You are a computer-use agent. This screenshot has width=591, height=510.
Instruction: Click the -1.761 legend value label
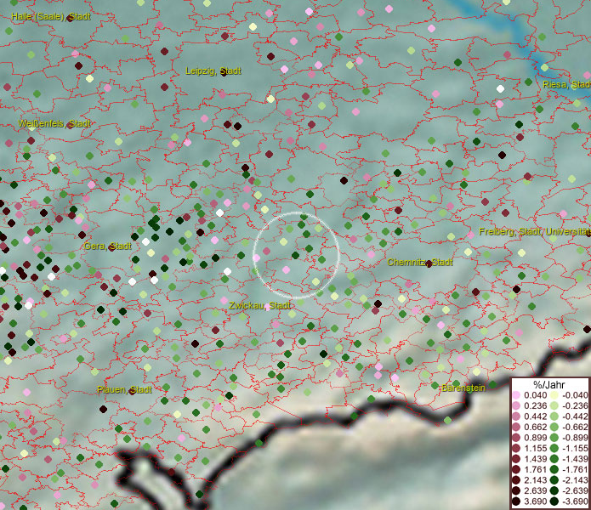pyautogui.click(x=572, y=470)
